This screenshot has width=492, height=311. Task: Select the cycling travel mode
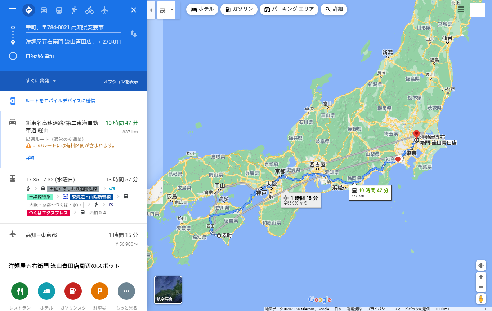[89, 10]
